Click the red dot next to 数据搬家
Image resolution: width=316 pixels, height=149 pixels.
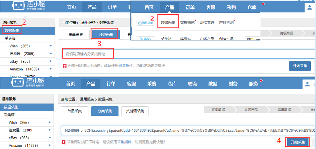pos(195,20)
